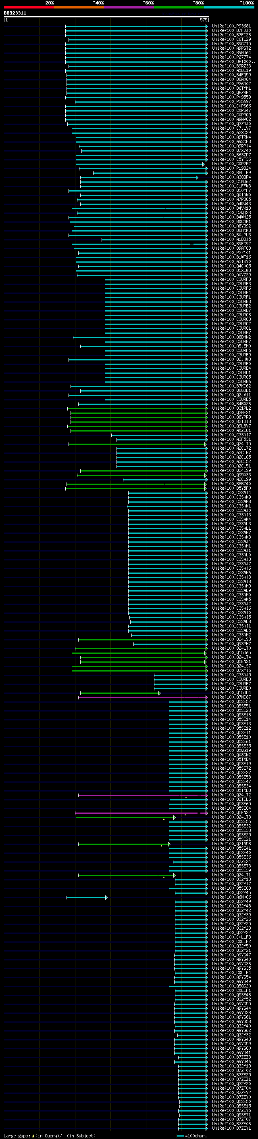The width and height of the screenshot is (258, 1139).
Task: Click the UniRef100_Q7X740 label
Action: pyautogui.click(x=231, y=151)
